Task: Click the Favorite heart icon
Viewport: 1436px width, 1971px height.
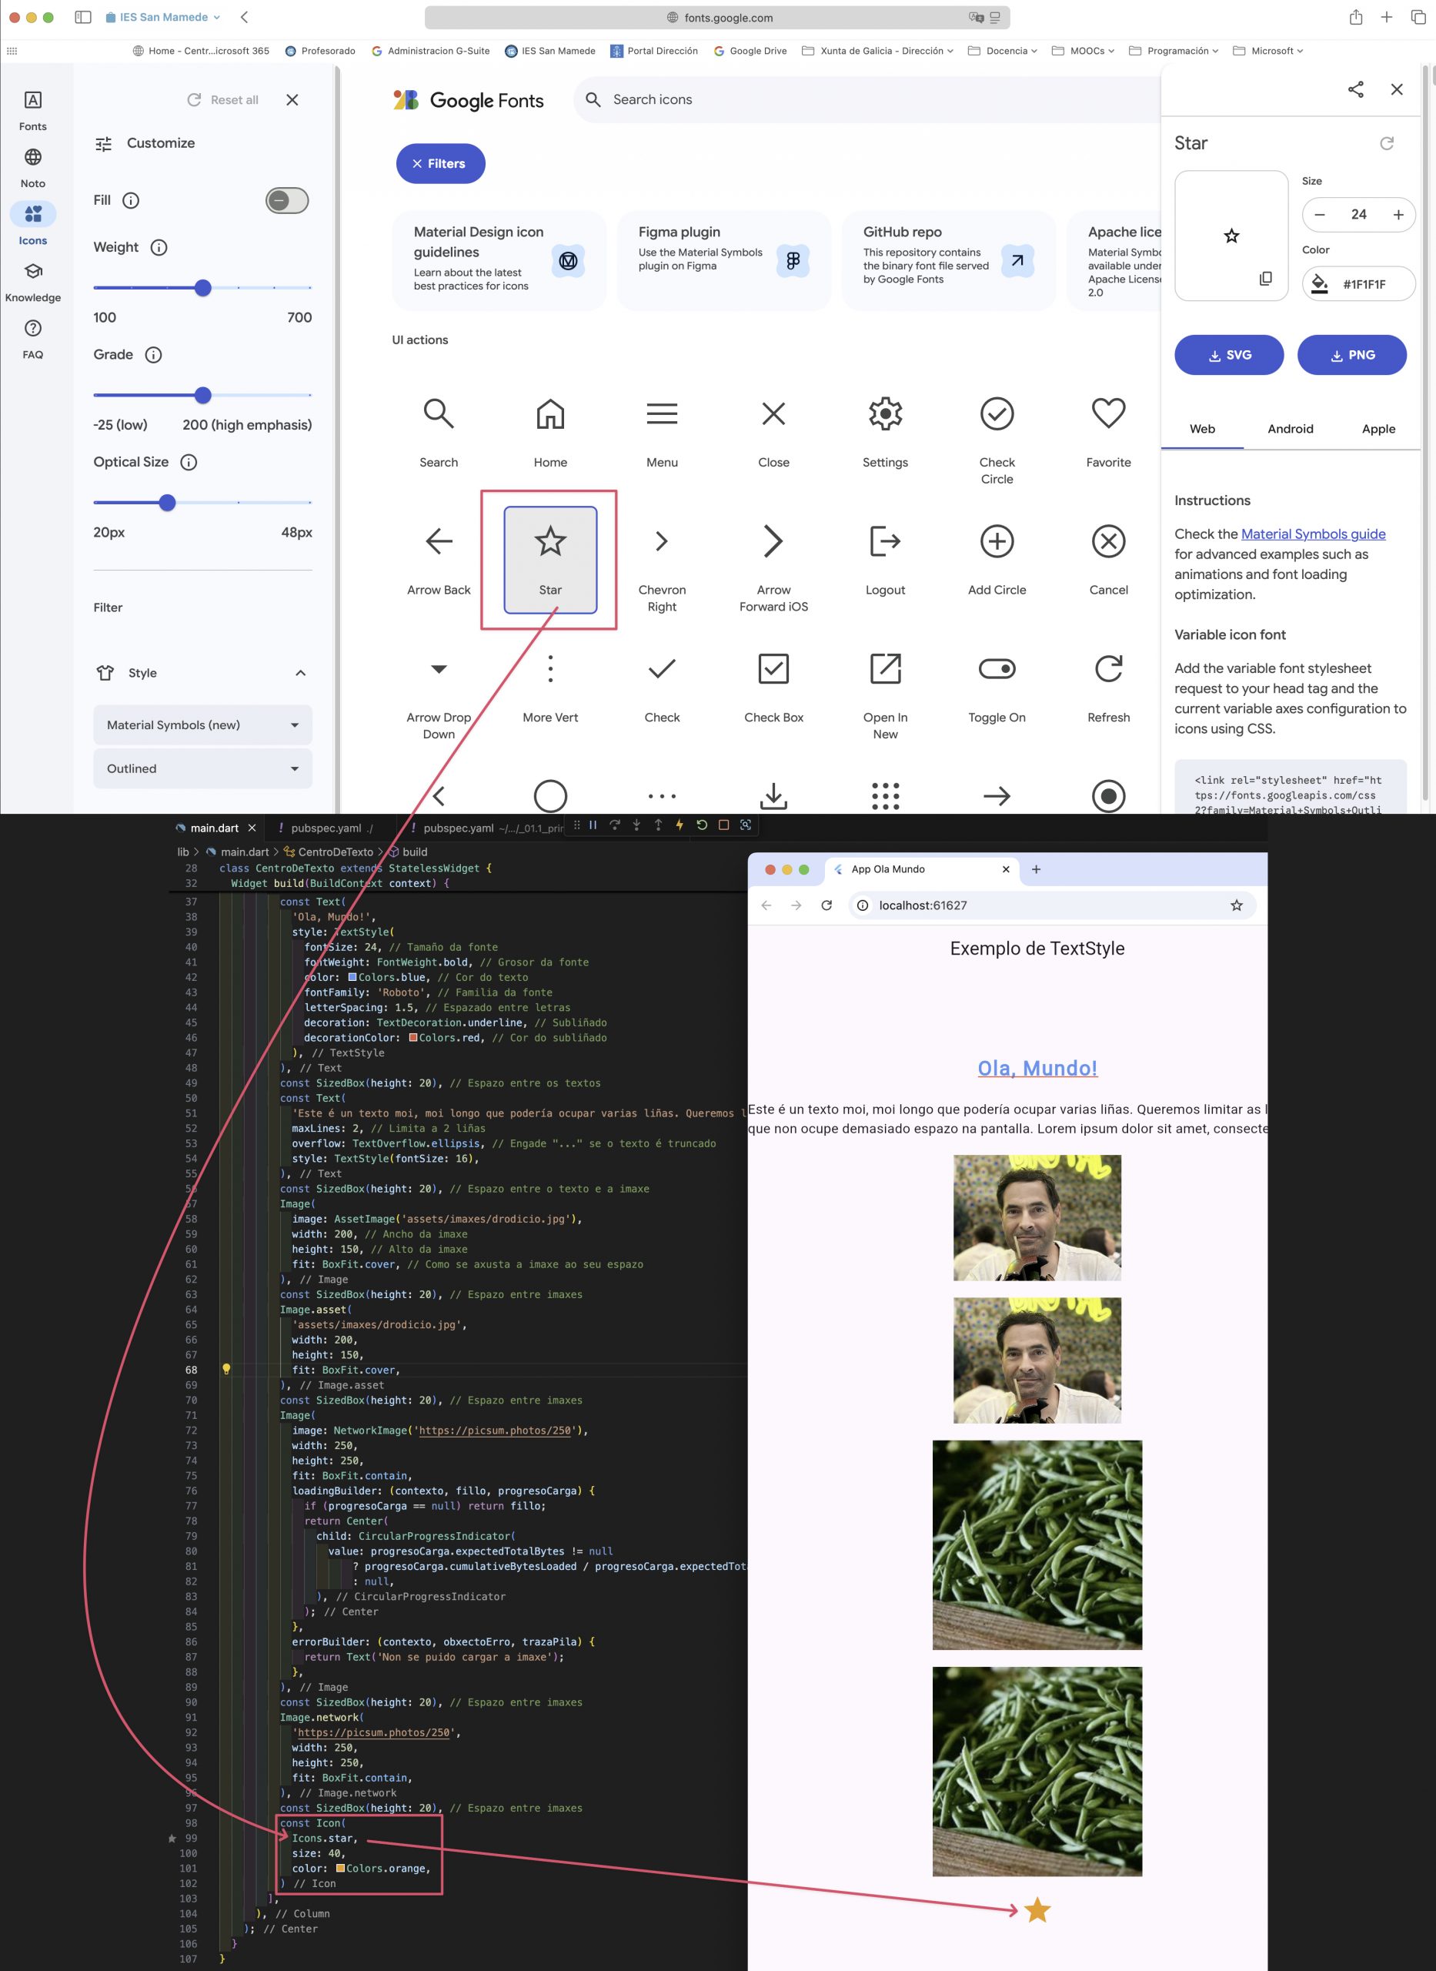Action: (1107, 414)
